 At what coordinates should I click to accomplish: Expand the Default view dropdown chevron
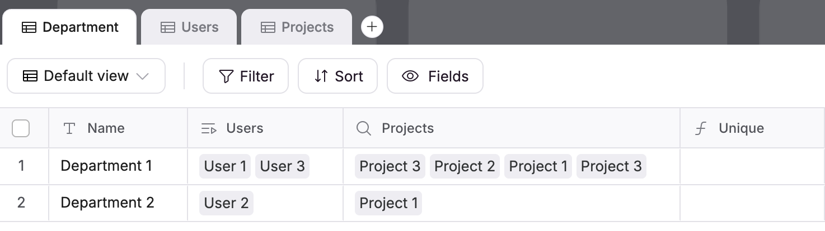pyautogui.click(x=143, y=76)
